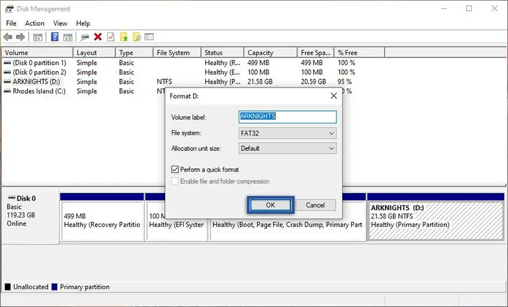
Task: Click the red X delete icon
Action: coord(98,37)
